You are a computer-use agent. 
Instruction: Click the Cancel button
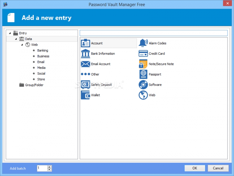pyautogui.click(x=218, y=168)
